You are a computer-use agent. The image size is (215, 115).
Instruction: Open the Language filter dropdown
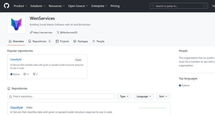coord(144,96)
